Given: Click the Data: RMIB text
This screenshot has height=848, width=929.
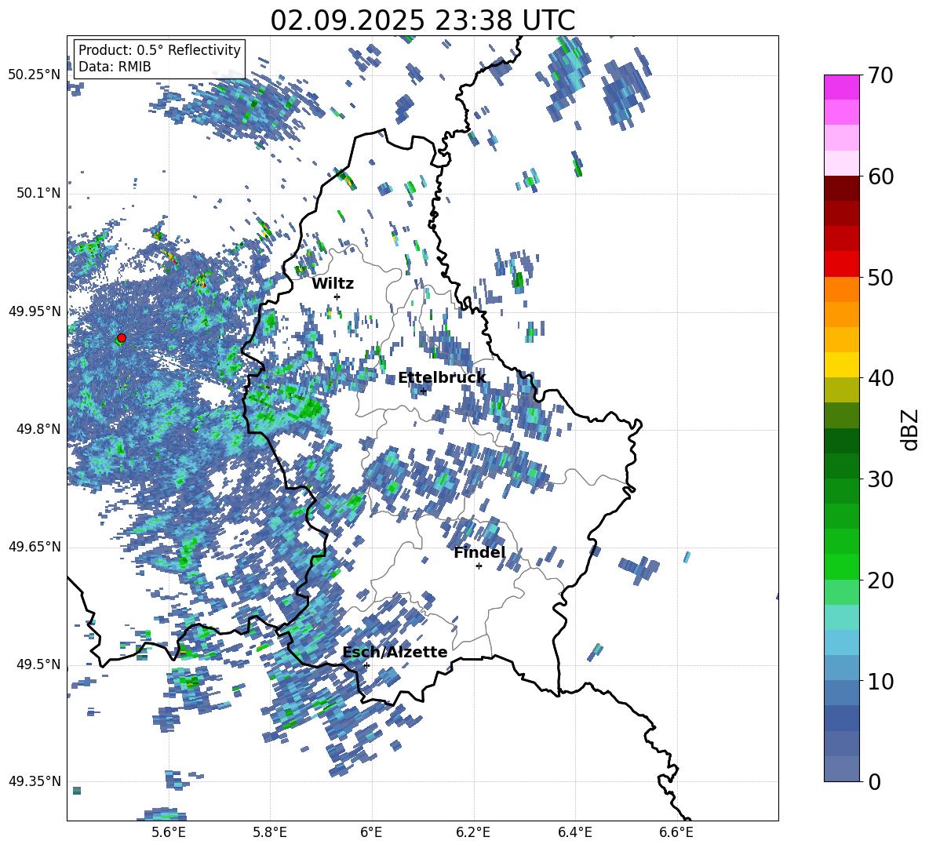Looking at the screenshot, I should [115, 67].
